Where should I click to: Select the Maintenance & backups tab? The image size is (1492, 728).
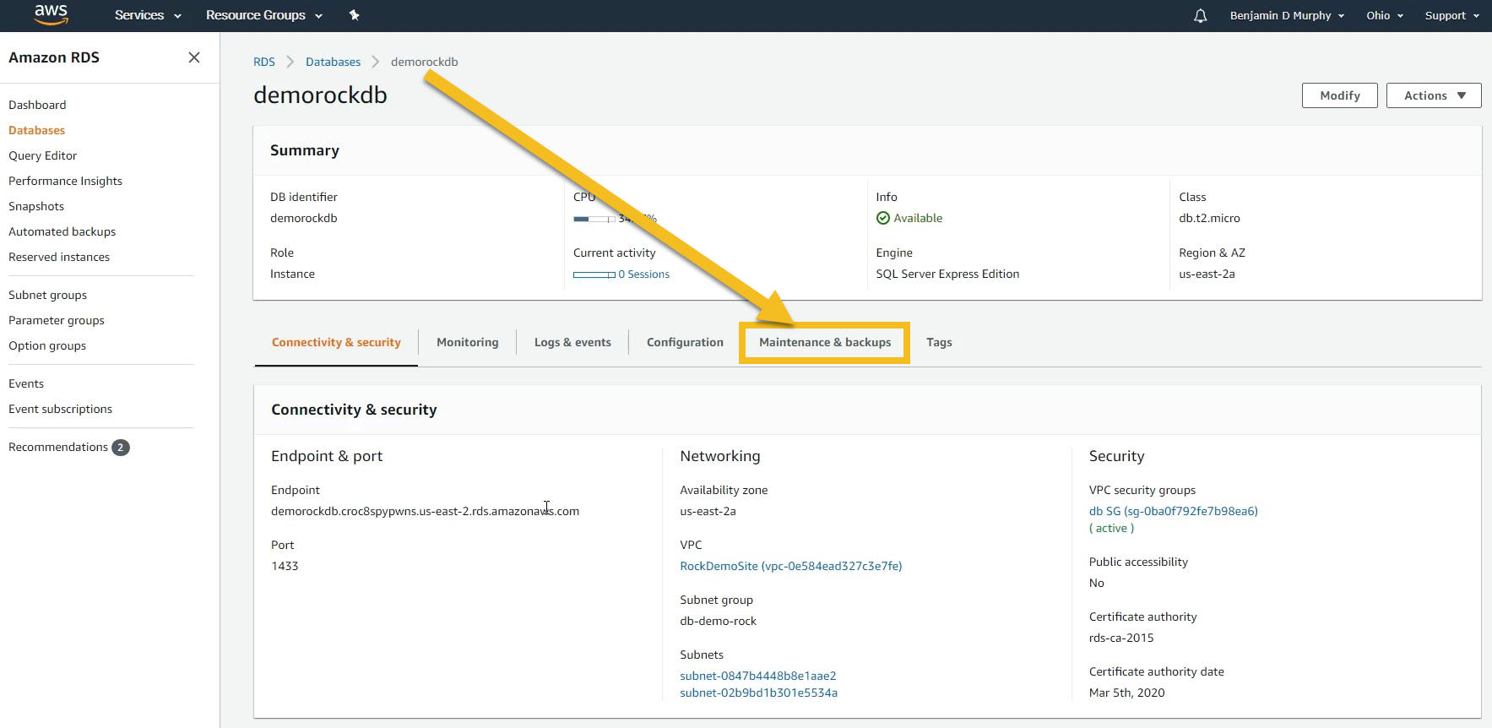[825, 342]
